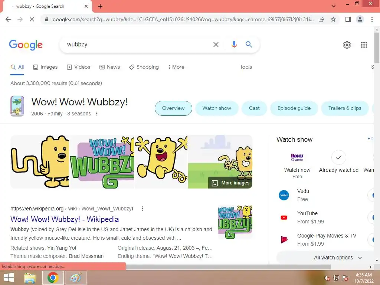
Task: Switch to Images results tab
Action: point(45,67)
